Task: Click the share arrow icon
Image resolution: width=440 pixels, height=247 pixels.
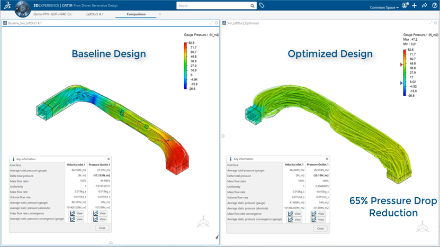Action: (x=424, y=5)
